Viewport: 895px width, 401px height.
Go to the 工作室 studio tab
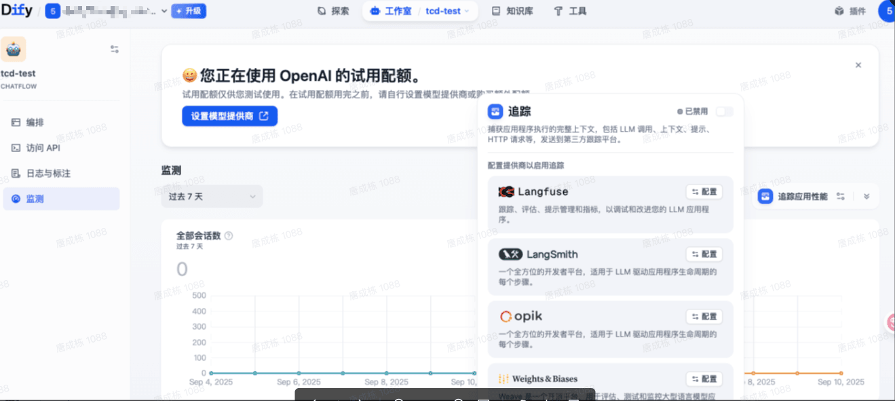(392, 11)
